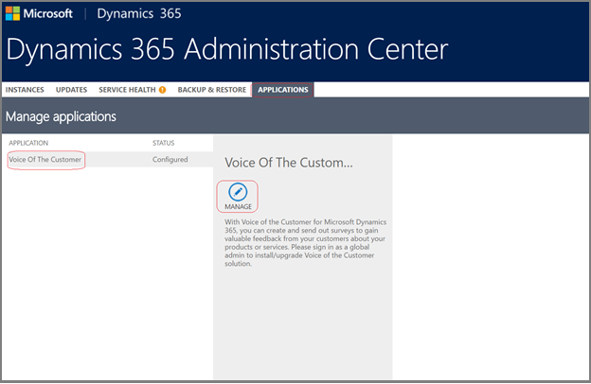Go to the Backup & Restore tab
Screen dimensions: 591x384
(x=211, y=90)
